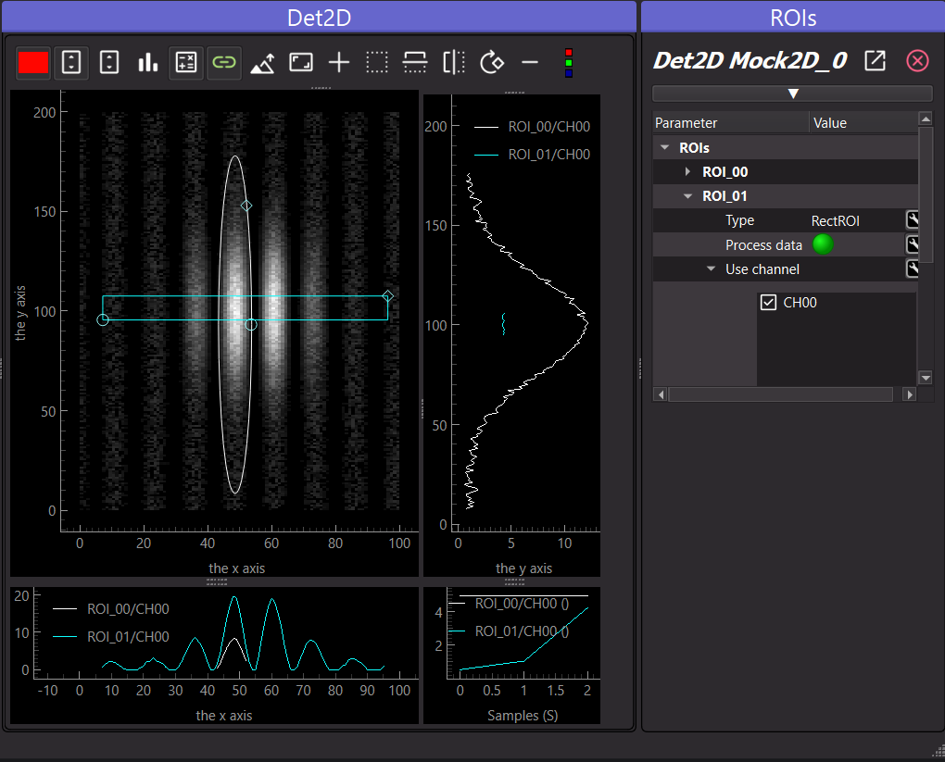The width and height of the screenshot is (945, 762).
Task: Click the collapse arrow bar under title
Action: click(792, 94)
